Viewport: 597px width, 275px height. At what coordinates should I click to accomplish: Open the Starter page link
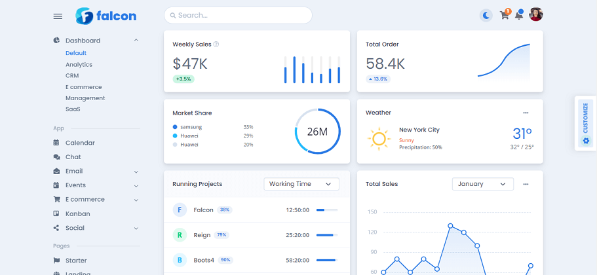76,261
